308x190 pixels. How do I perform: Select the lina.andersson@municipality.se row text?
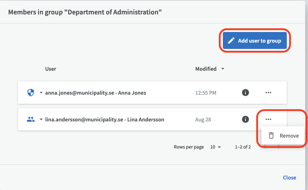pos(105,120)
